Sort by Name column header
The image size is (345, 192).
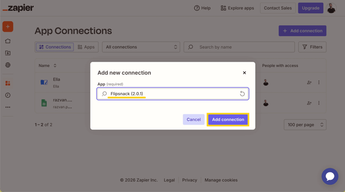[47, 65]
